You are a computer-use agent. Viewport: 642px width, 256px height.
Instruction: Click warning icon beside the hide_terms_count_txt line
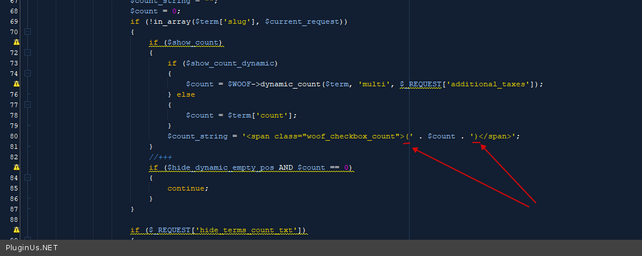coord(16,230)
